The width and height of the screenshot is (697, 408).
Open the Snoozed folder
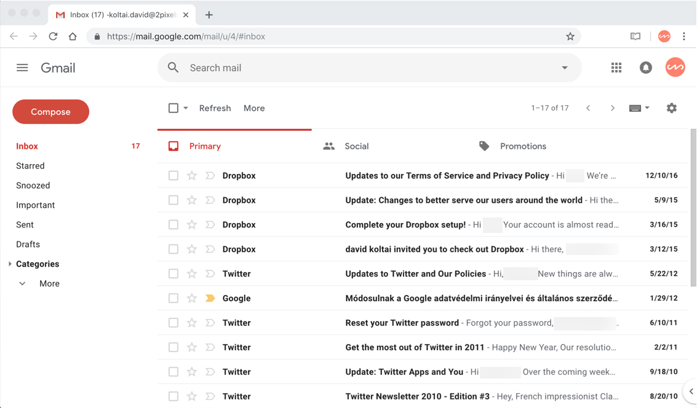pos(33,185)
